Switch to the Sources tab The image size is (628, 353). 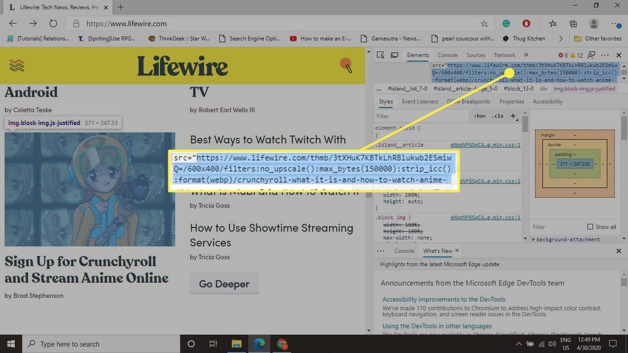tap(476, 55)
